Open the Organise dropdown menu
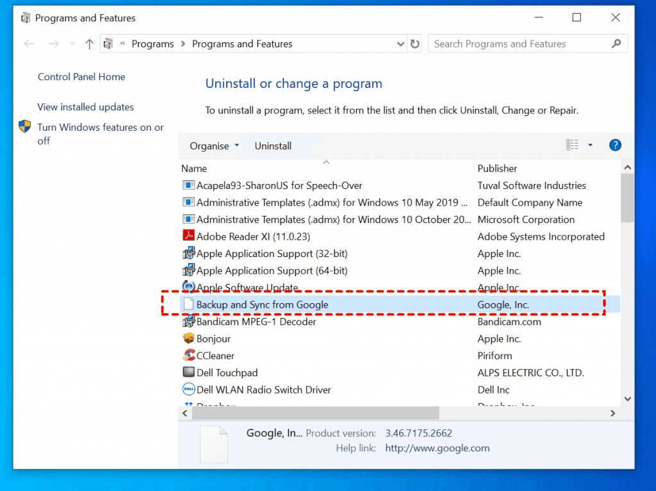The height and width of the screenshot is (491, 656). tap(214, 146)
